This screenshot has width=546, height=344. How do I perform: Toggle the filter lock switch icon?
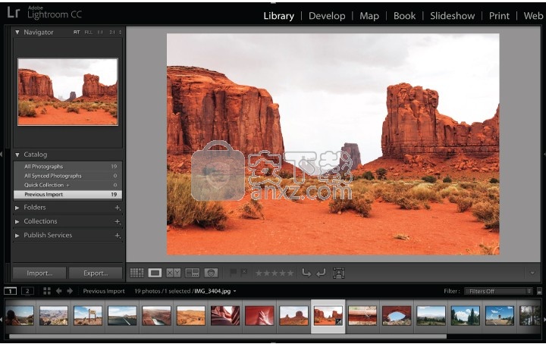tap(539, 291)
